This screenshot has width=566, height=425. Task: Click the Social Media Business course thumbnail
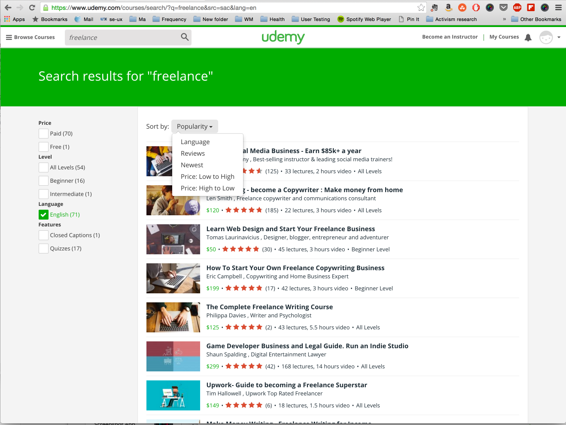[x=159, y=161]
